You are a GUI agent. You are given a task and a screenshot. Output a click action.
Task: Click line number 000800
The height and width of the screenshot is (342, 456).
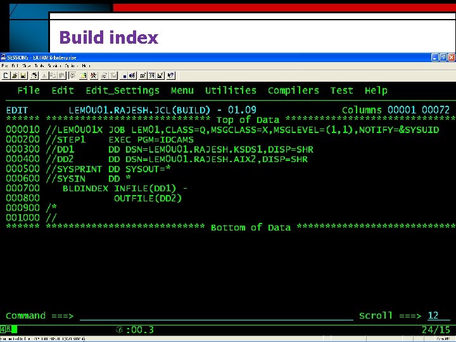click(23, 198)
